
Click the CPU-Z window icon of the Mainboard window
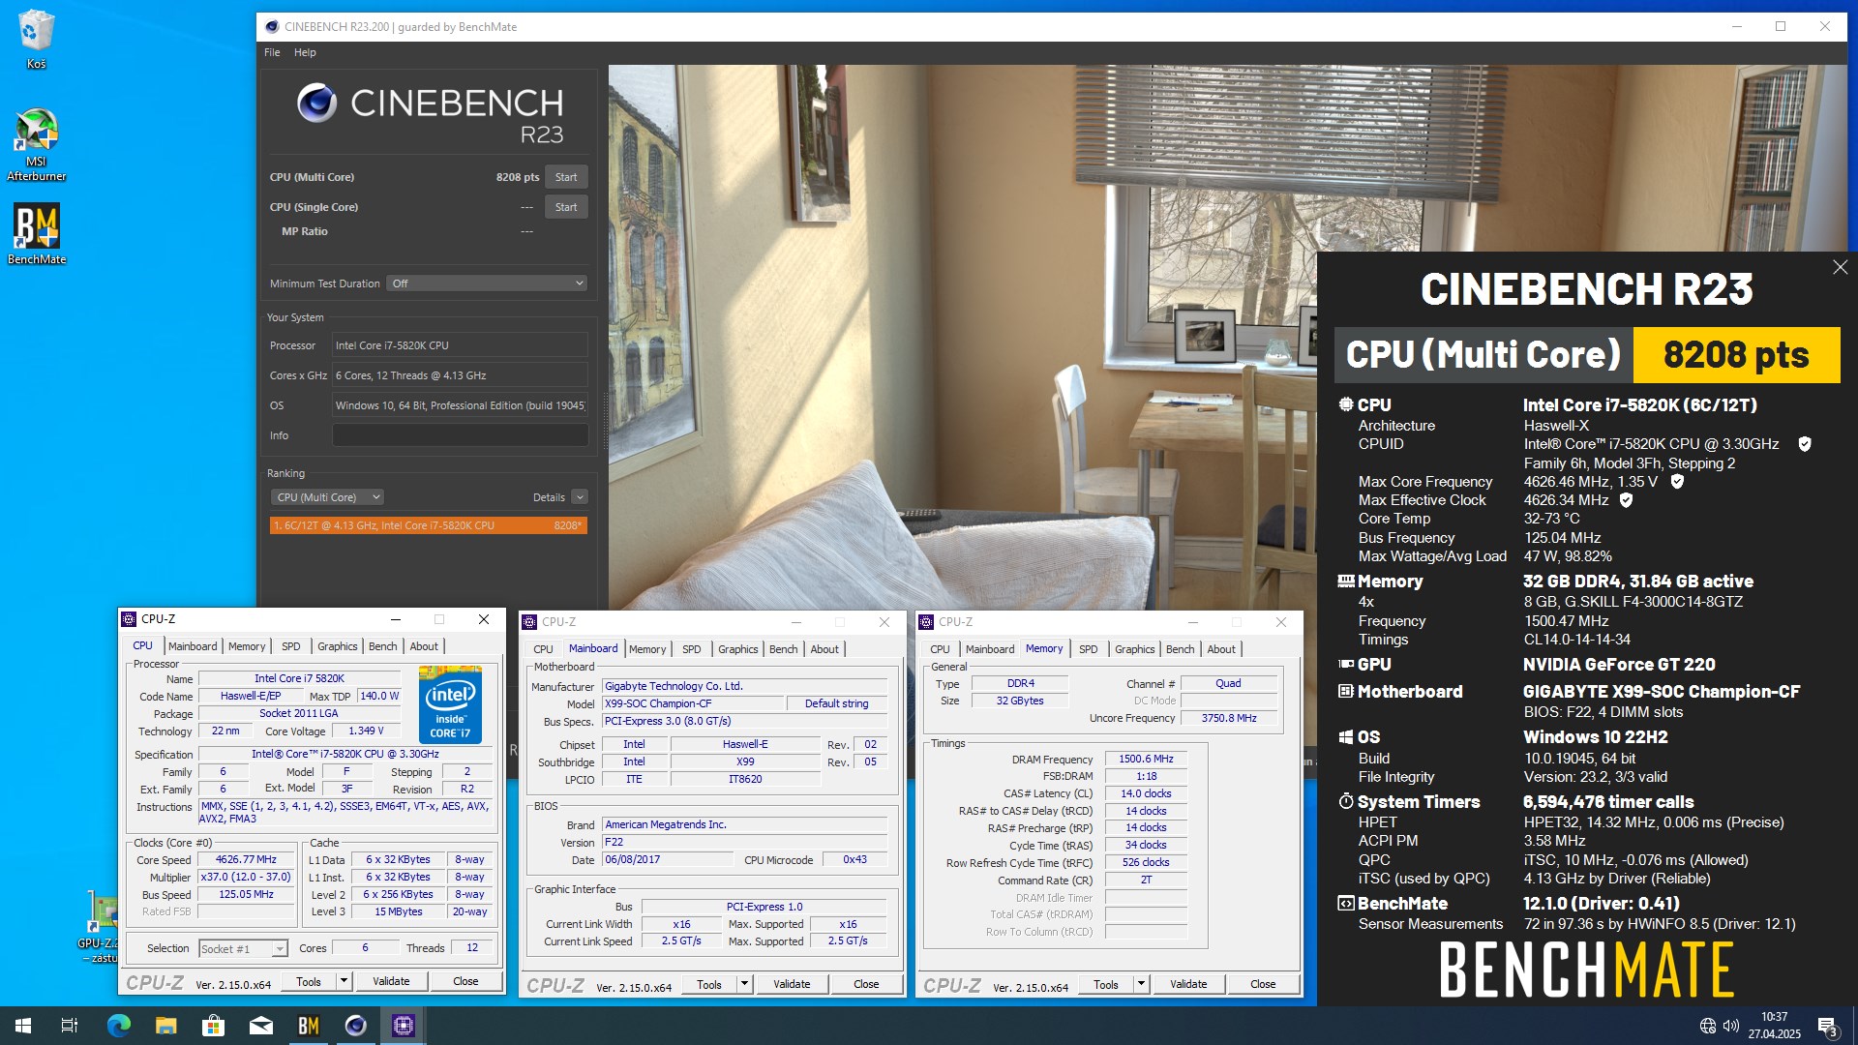(x=529, y=622)
